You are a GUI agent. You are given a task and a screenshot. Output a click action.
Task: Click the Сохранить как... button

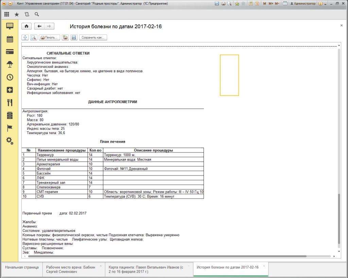click(x=93, y=37)
